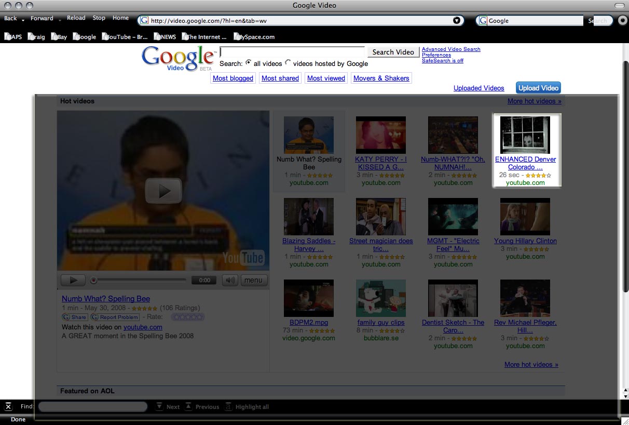
Task: Select the ENHANCED Denver Colorado video thumbnail
Action: 525,135
